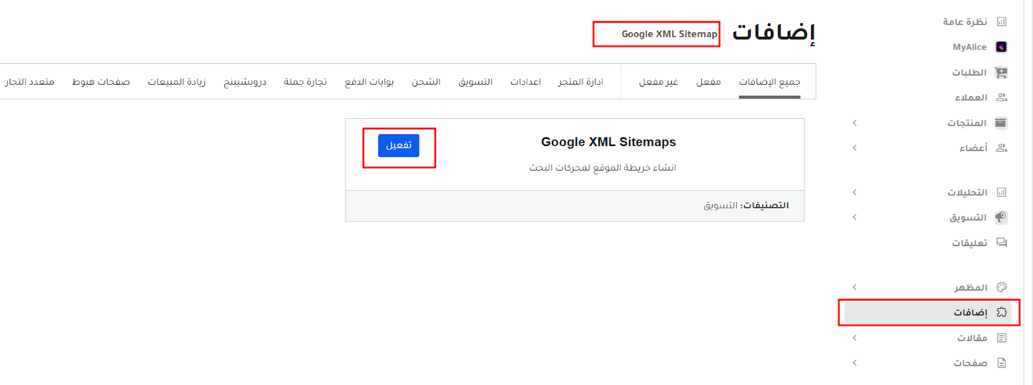Select the غير مفعل tab
This screenshot has width=1033, height=385.
click(x=658, y=82)
